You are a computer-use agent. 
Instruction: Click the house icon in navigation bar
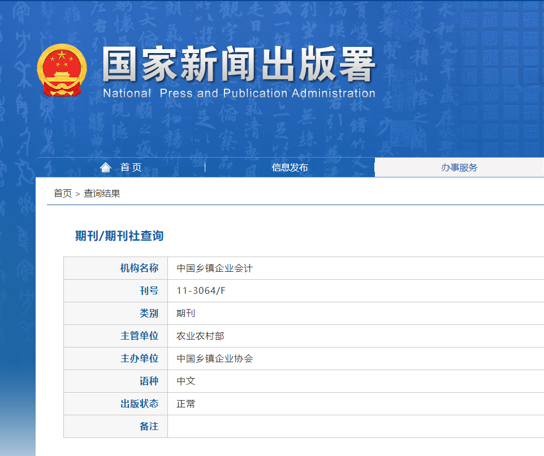[x=106, y=167]
